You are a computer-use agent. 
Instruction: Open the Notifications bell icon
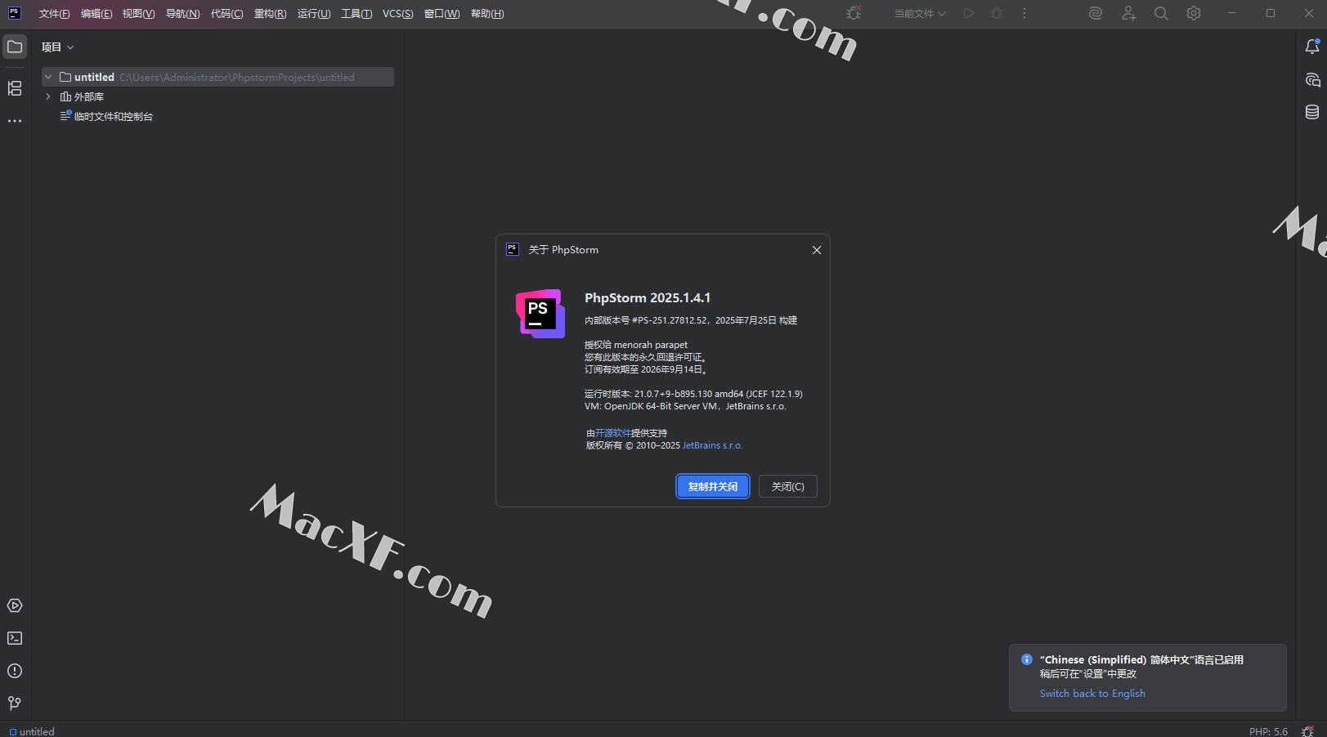[1312, 47]
